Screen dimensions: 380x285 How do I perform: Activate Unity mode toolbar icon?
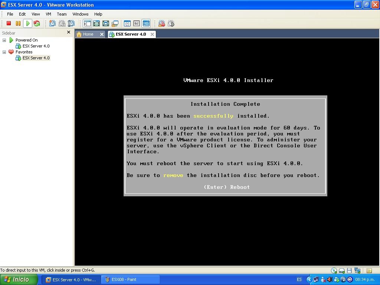click(x=115, y=23)
